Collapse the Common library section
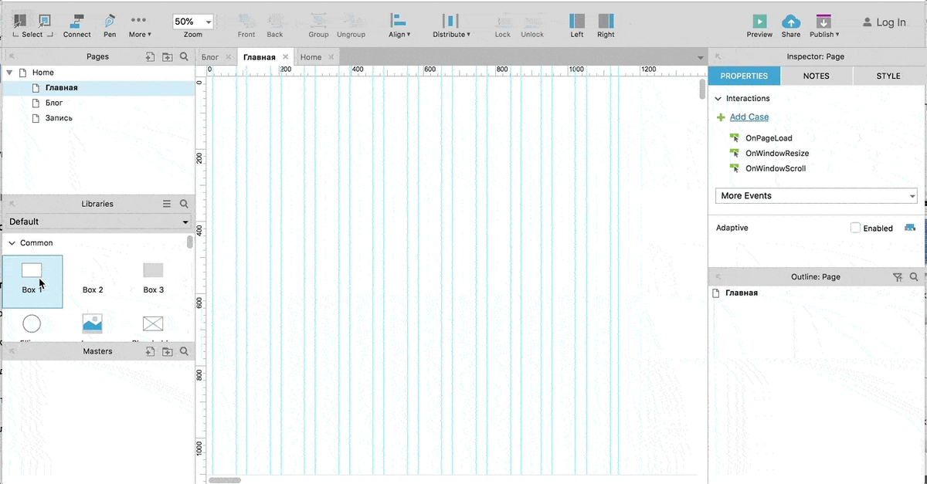The height and width of the screenshot is (484, 927). tap(12, 243)
